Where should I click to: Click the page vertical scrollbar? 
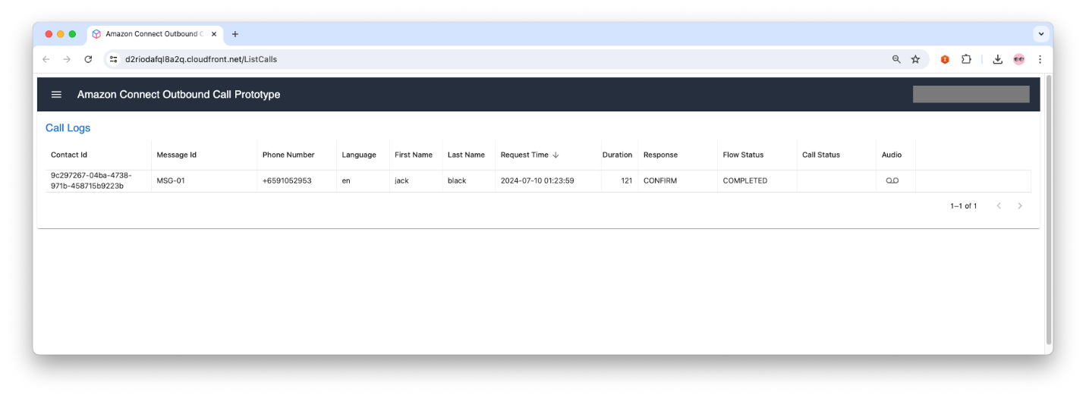click(x=1050, y=210)
